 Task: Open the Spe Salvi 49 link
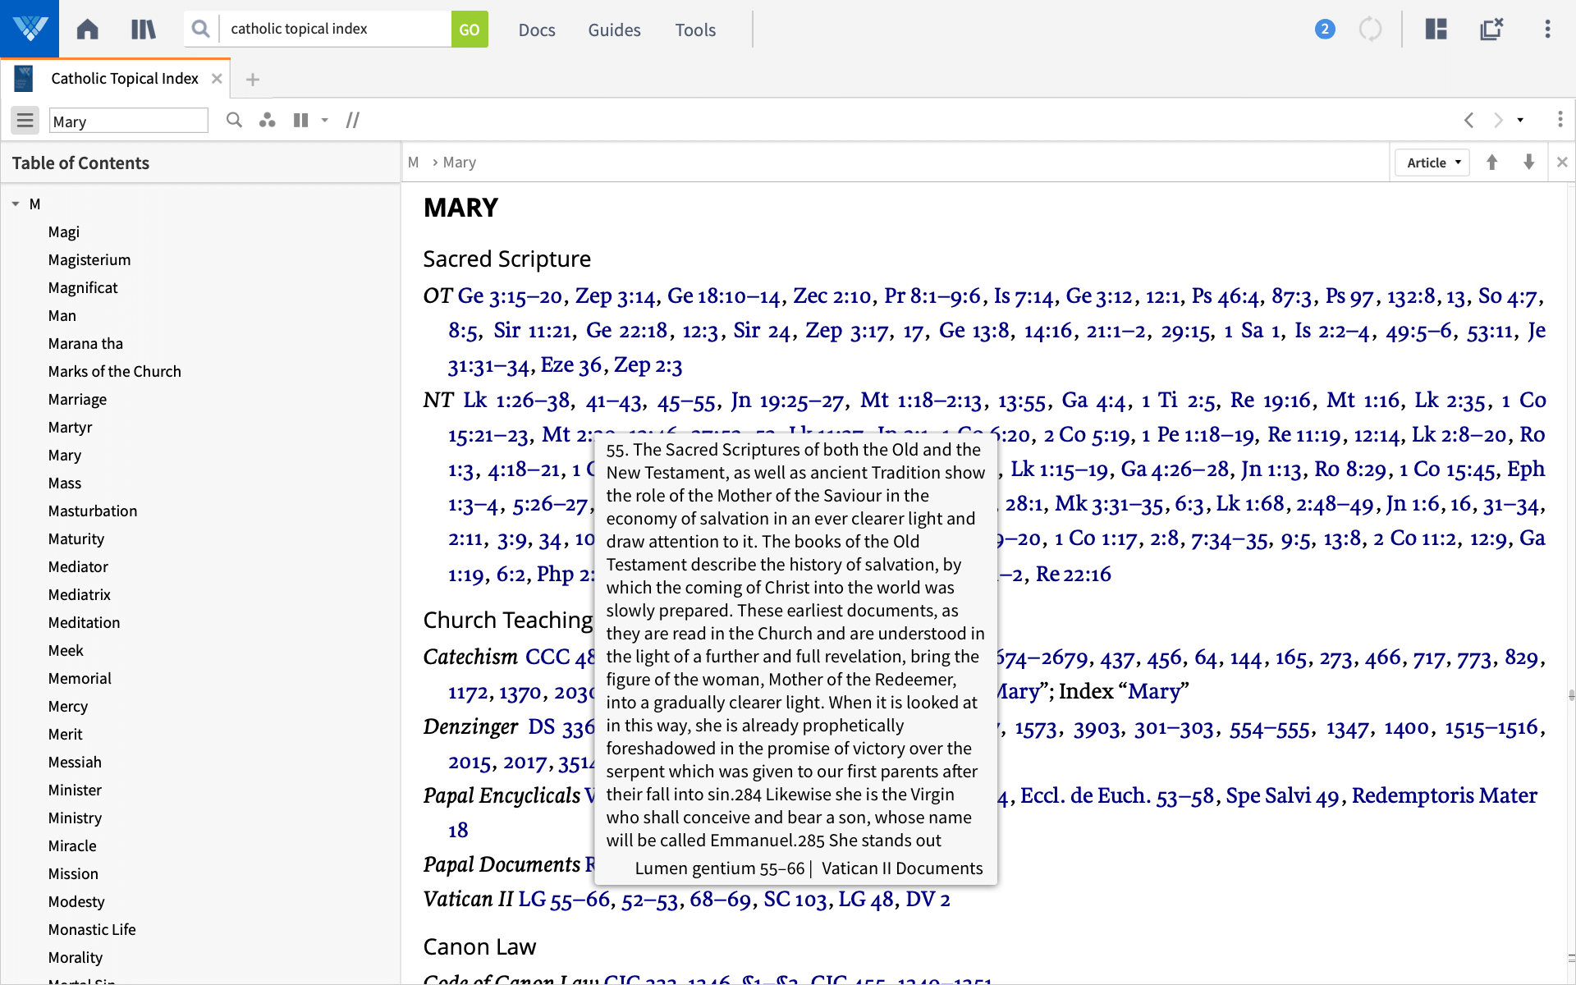tap(1282, 795)
